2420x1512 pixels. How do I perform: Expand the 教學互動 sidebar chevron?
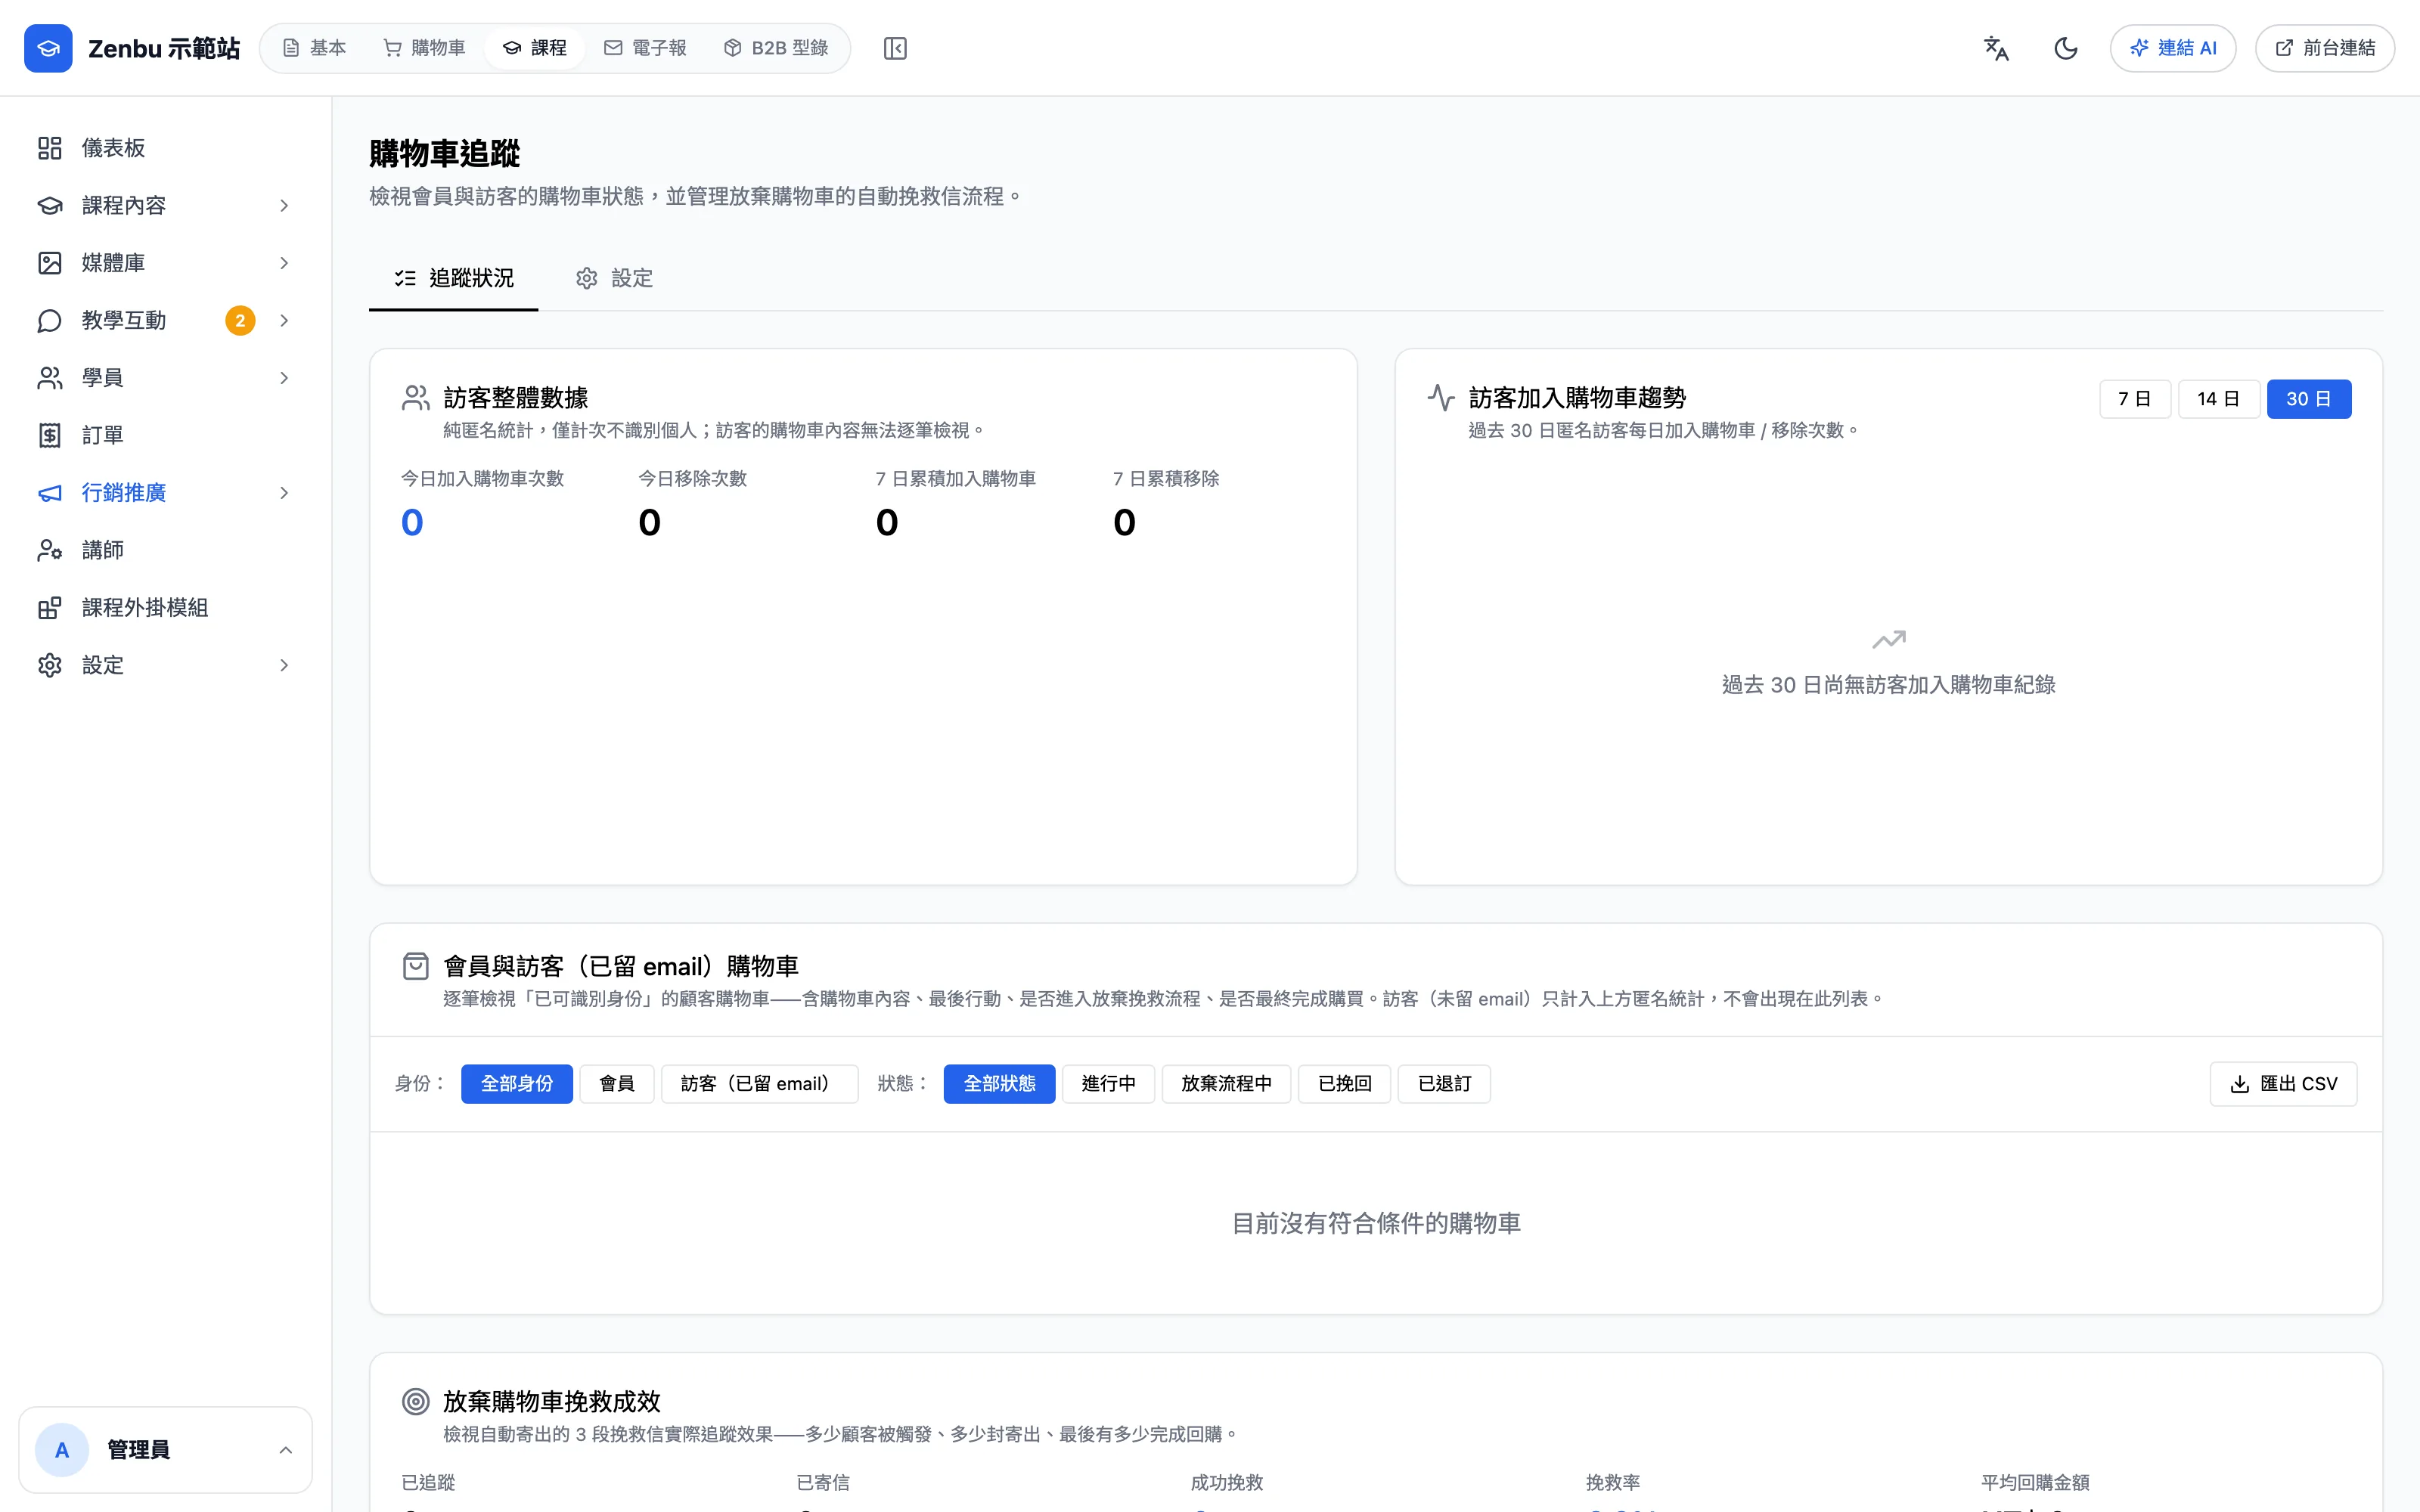pos(284,320)
